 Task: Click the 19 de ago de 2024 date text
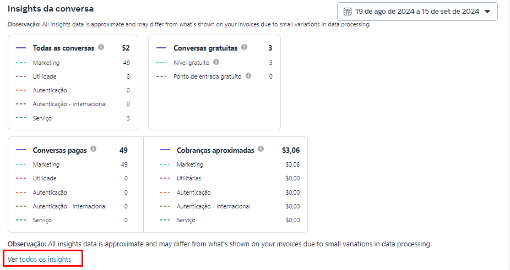click(384, 12)
